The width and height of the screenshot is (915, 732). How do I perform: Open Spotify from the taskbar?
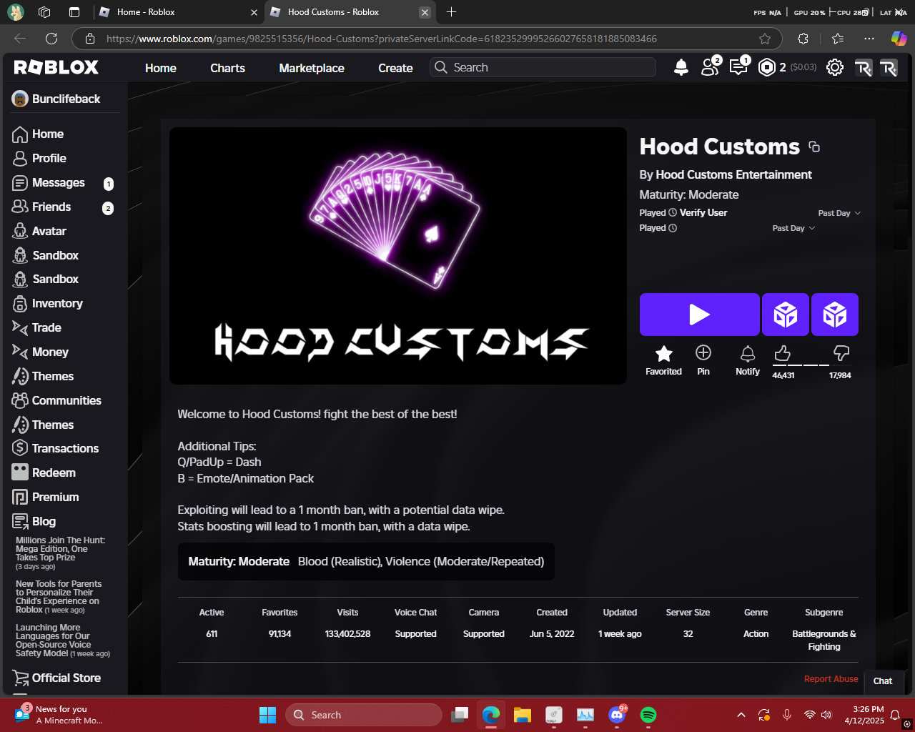click(x=648, y=715)
